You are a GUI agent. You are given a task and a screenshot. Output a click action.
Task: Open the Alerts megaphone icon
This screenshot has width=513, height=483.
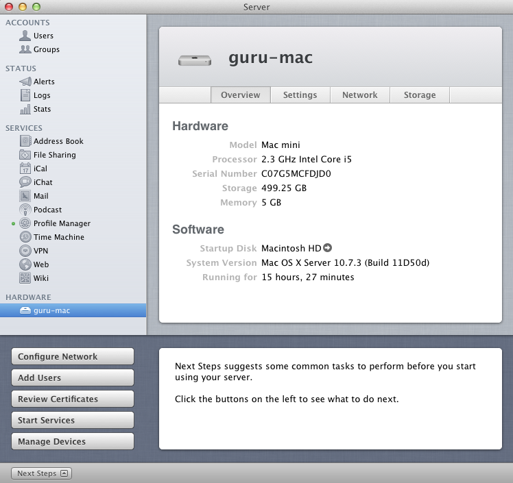(25, 82)
